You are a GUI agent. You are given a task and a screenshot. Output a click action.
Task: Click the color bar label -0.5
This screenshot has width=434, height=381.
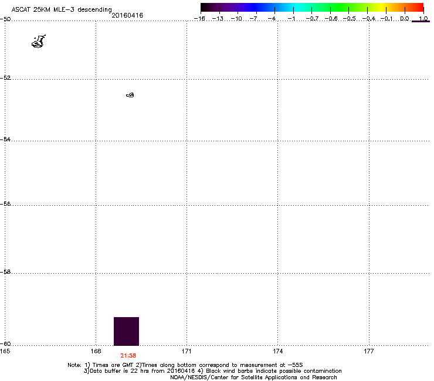pyautogui.click(x=350, y=19)
